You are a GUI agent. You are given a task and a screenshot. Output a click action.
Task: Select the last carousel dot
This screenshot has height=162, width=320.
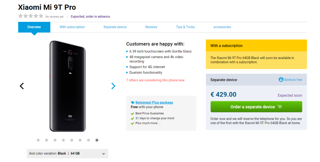coord(97,140)
